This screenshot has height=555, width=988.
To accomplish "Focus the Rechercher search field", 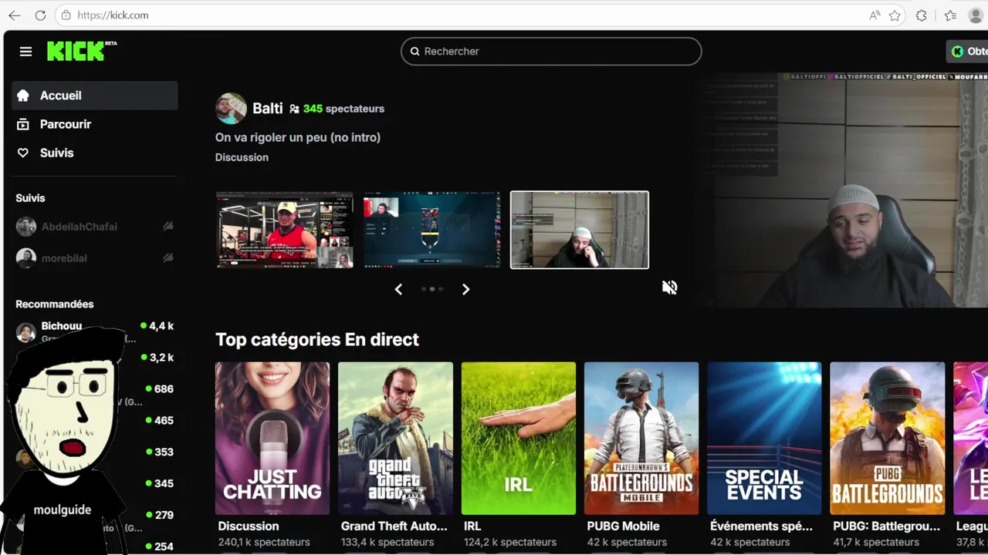I will click(x=551, y=51).
